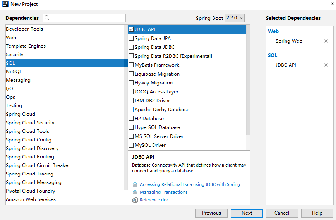Viewport: 336px width, 220px height.
Task: Remove Spring Web from selected dependencies
Action: [326, 41]
